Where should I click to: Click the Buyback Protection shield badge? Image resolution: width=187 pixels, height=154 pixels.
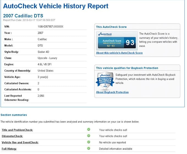coord(105,81)
